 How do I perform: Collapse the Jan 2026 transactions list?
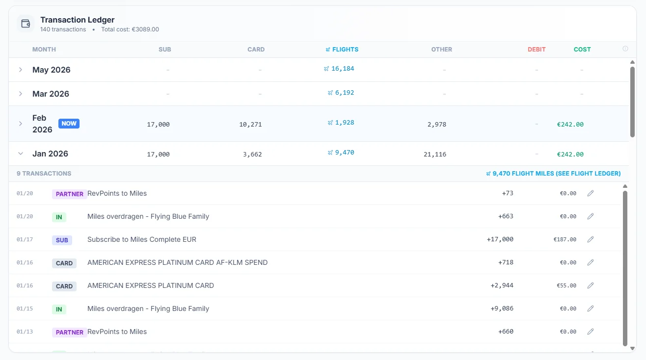coord(20,153)
